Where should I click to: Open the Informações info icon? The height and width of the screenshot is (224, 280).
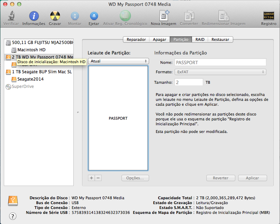pyautogui.click(x=34, y=16)
